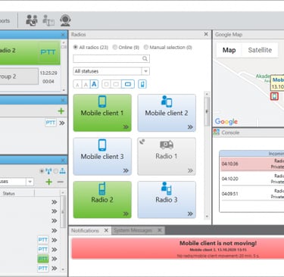Image resolution: width=284 pixels, height=277 pixels.
Task: Click the phone icon on Mobile client 1 tile
Action: coord(102,101)
